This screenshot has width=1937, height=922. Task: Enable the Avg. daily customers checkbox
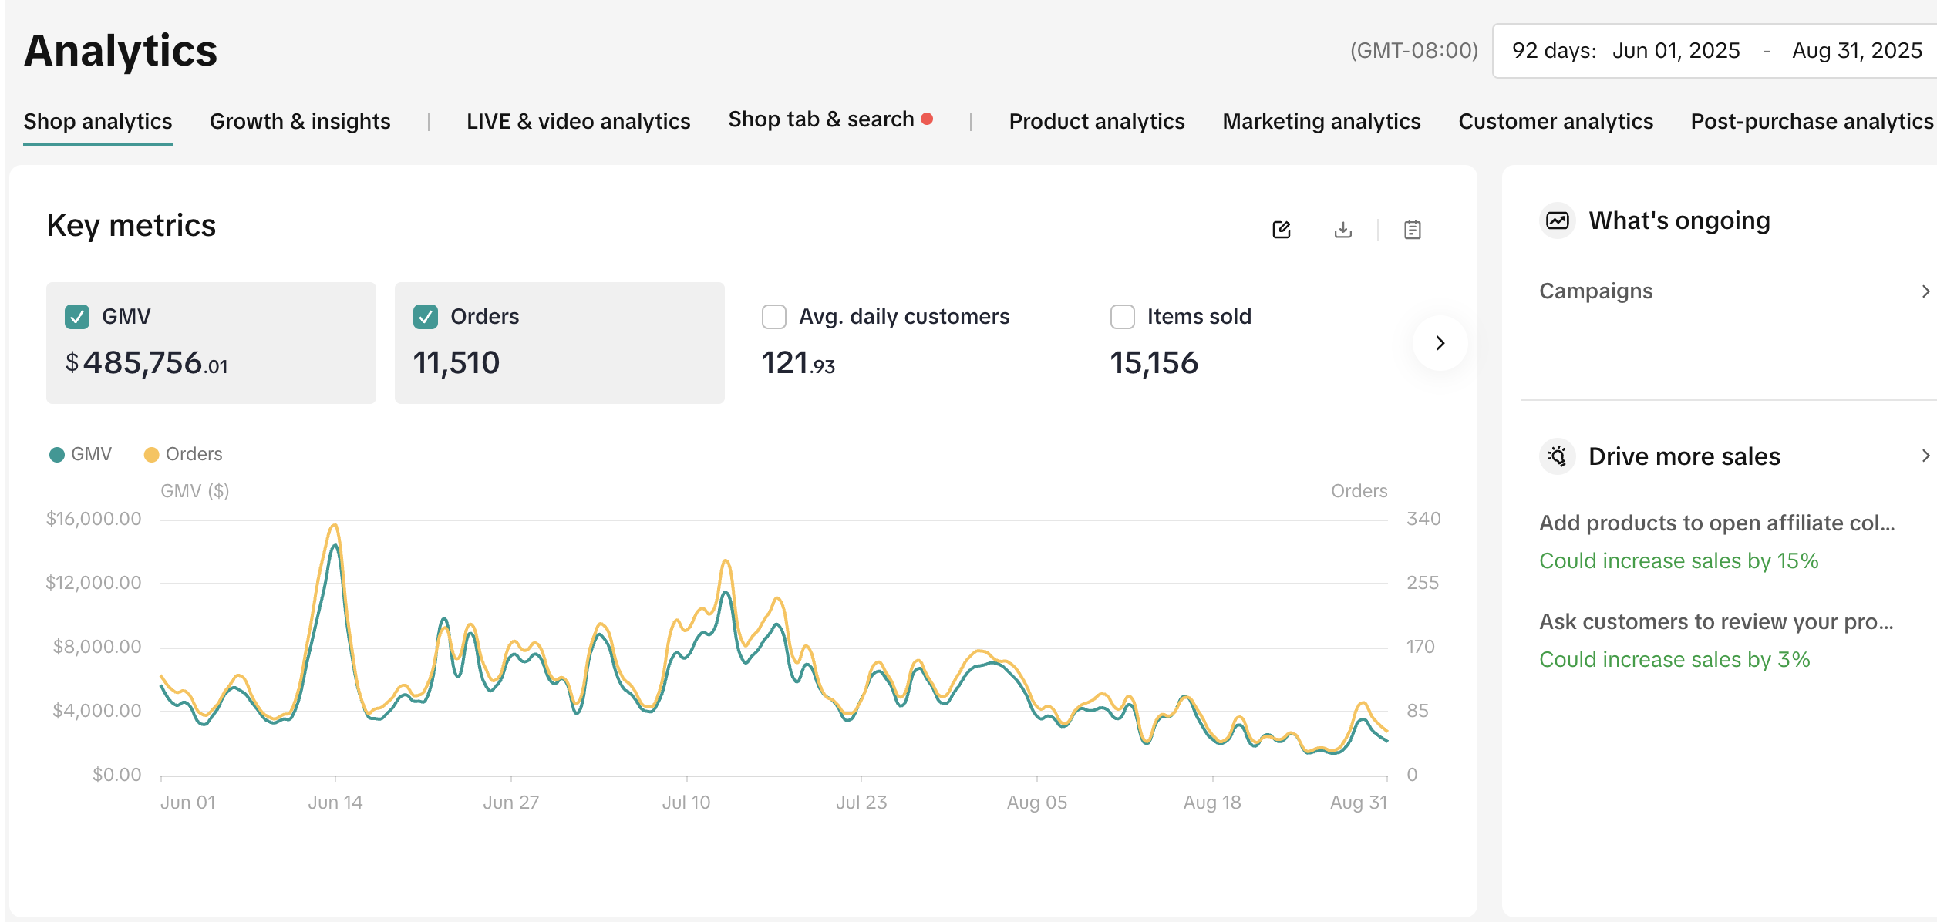[774, 317]
